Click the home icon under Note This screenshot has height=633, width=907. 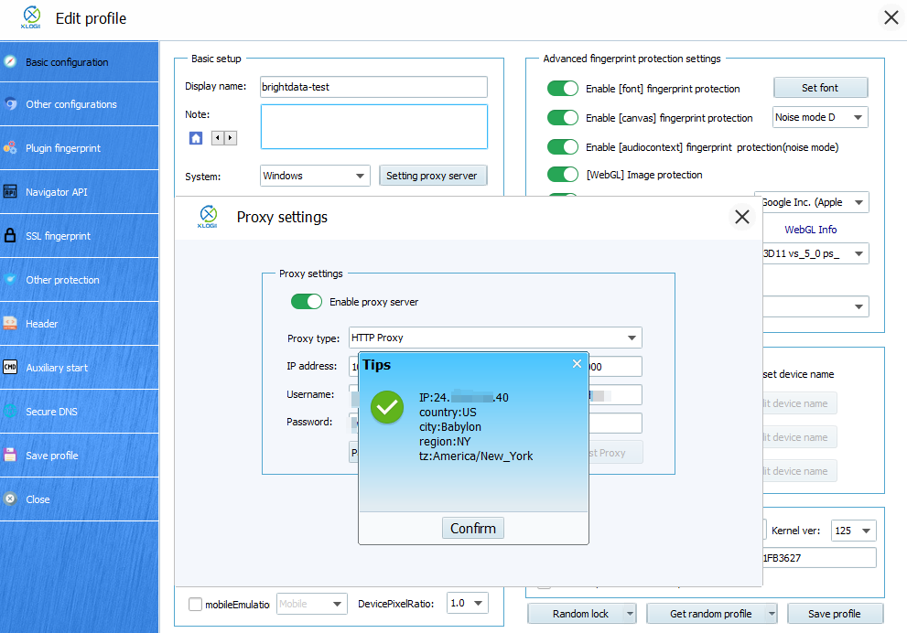[196, 137]
